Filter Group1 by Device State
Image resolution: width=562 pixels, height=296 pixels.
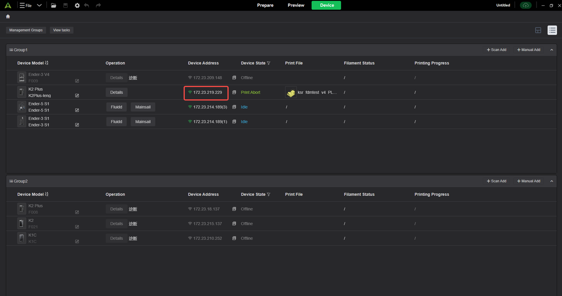269,63
